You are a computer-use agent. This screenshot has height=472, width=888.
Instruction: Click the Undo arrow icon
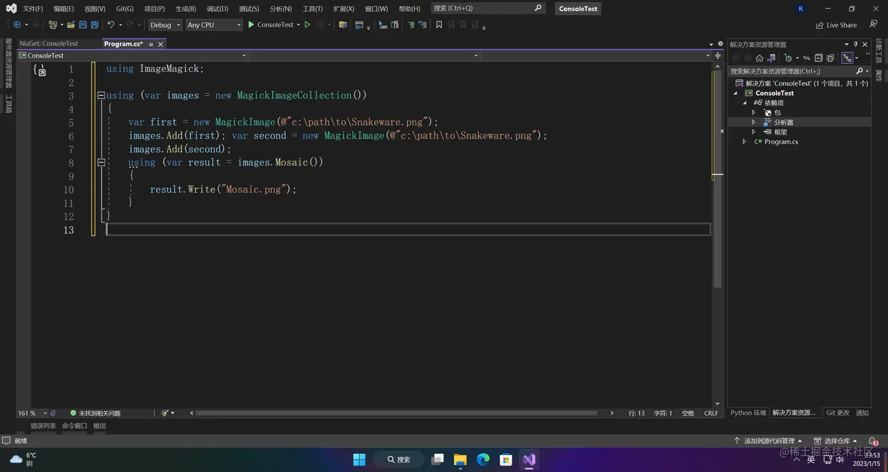coord(110,25)
